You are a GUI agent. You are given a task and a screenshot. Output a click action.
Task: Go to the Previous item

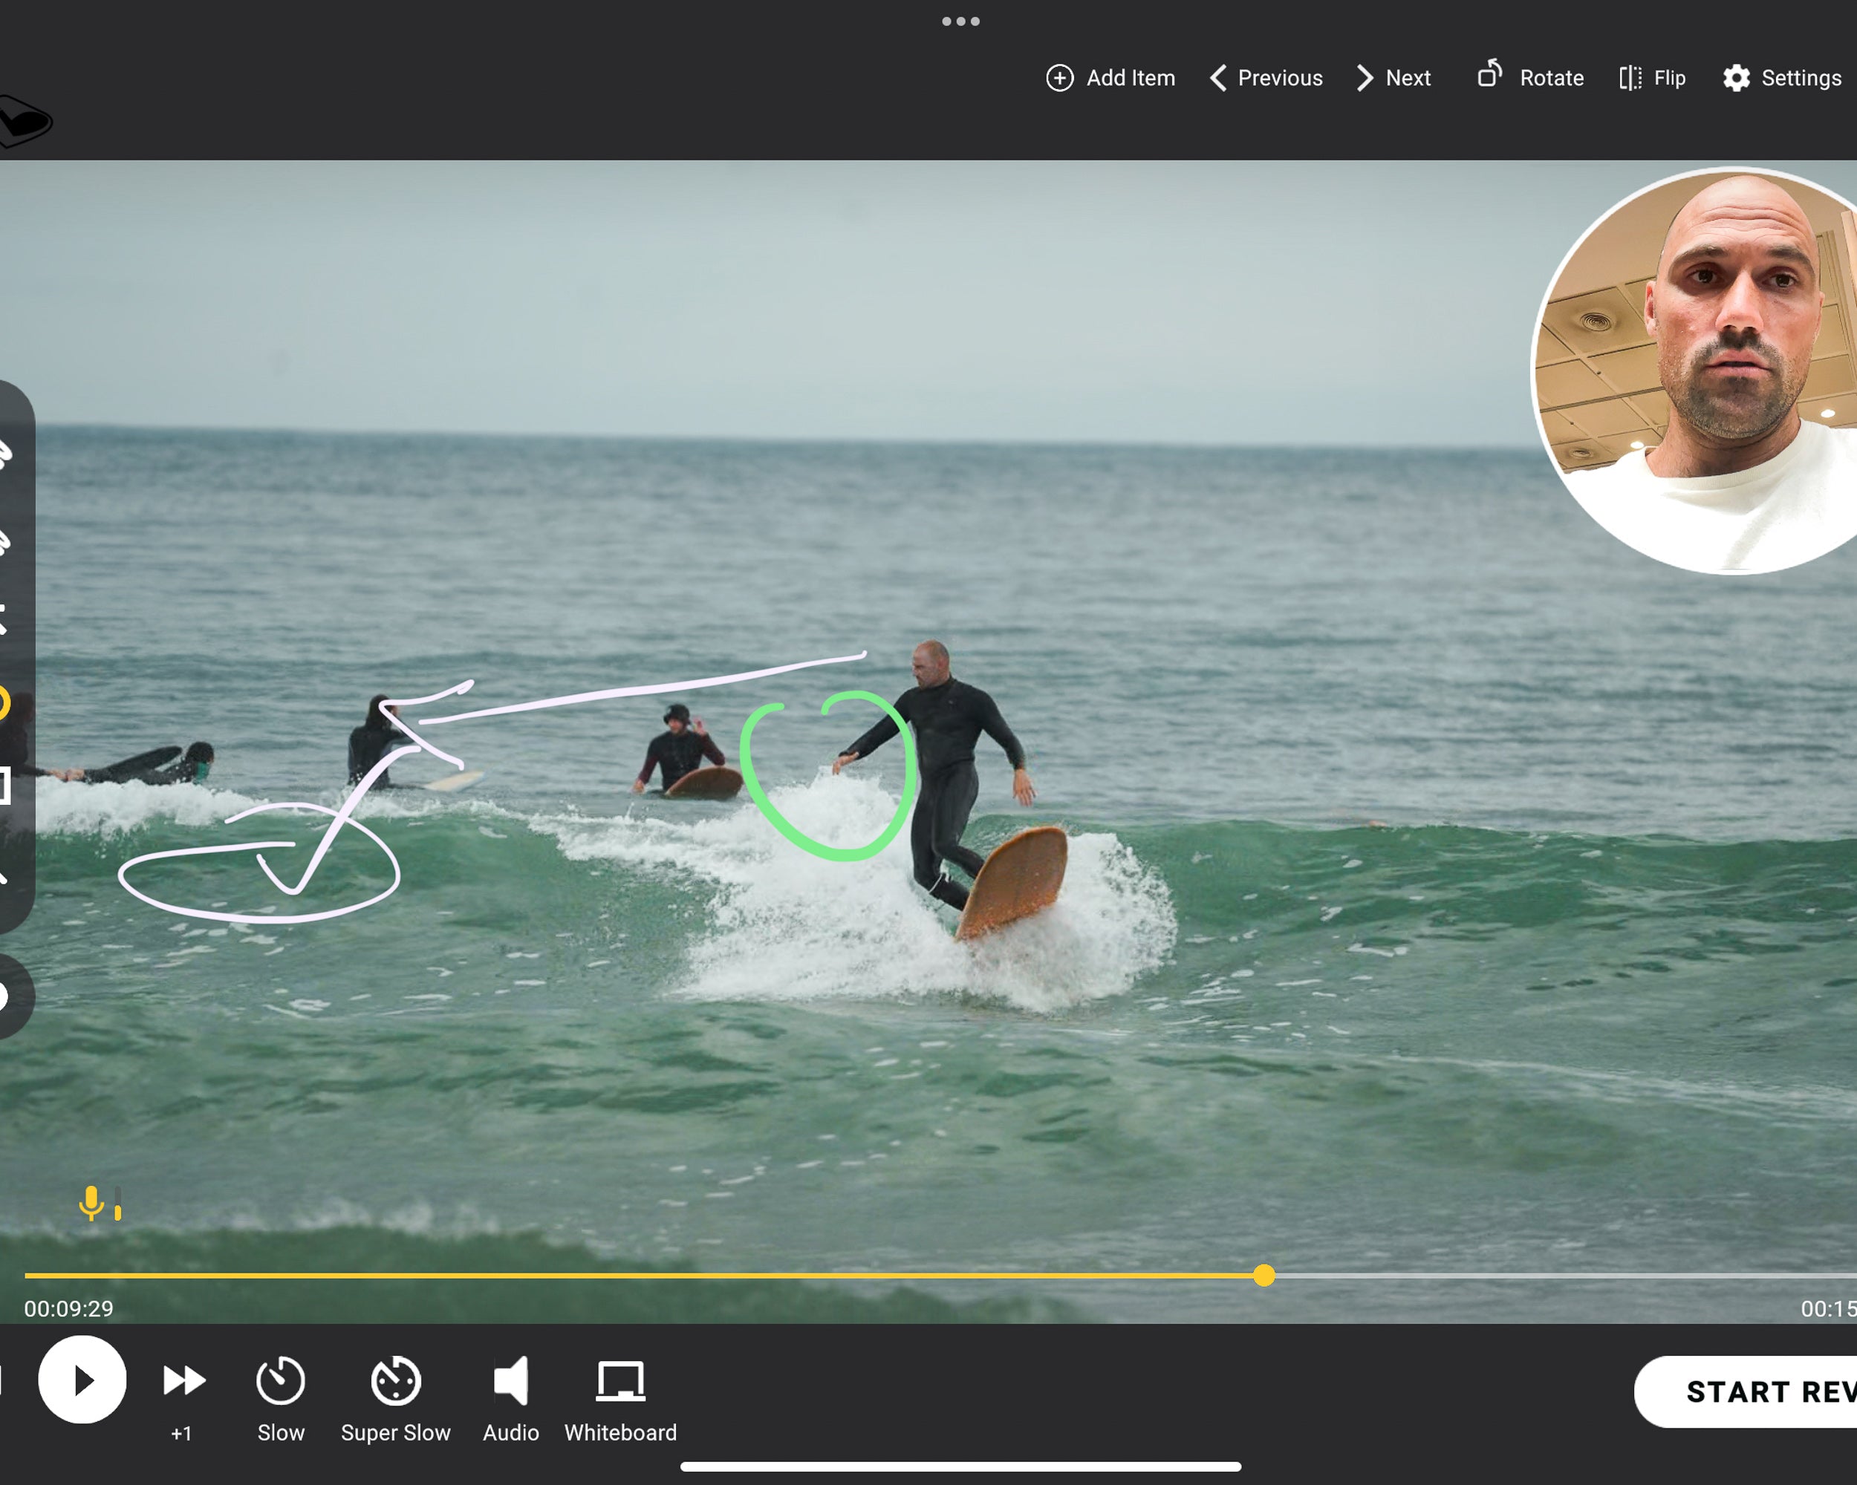click(x=1266, y=79)
